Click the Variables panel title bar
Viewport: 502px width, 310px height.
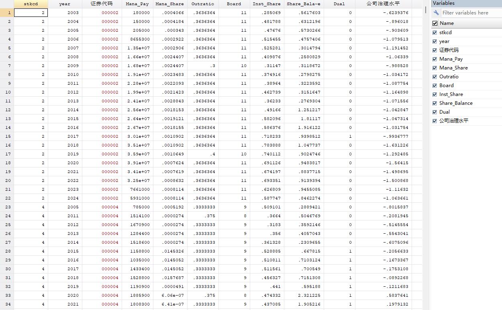[466, 3]
